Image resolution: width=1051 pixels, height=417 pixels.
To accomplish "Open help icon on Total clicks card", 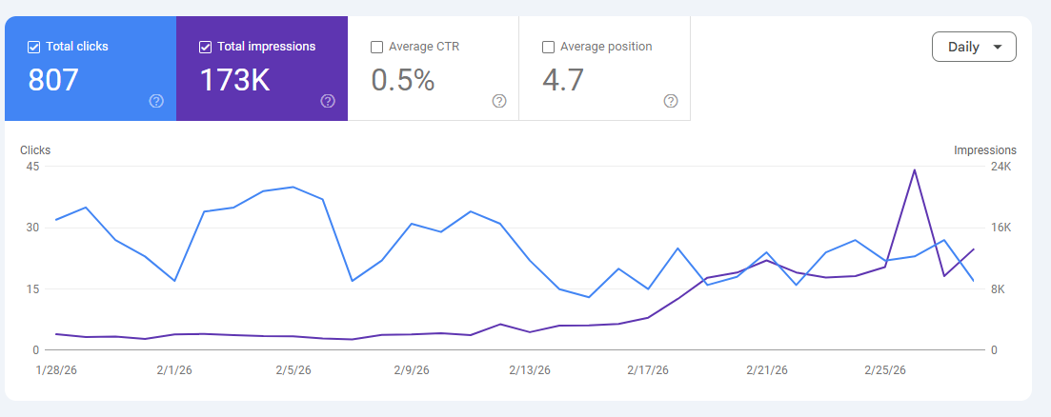I will coord(156,101).
